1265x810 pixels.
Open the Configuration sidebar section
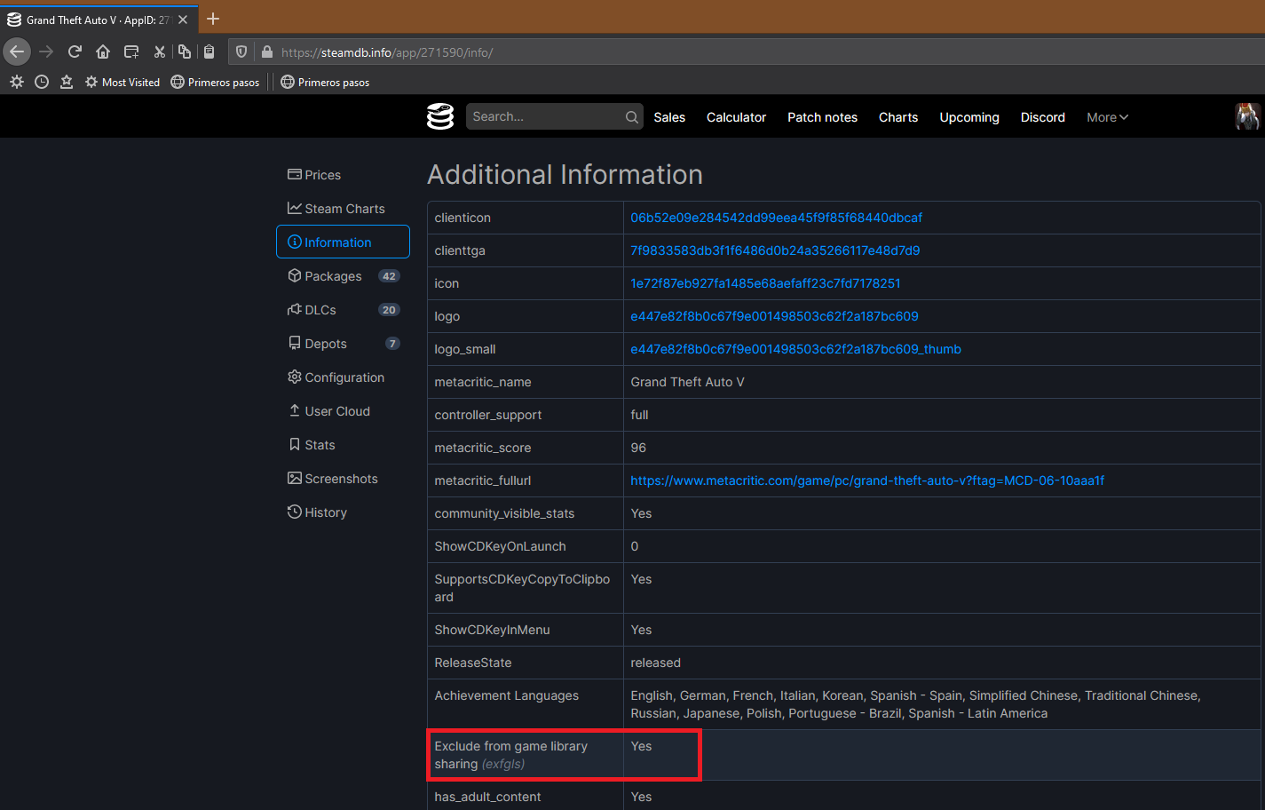[x=343, y=377]
